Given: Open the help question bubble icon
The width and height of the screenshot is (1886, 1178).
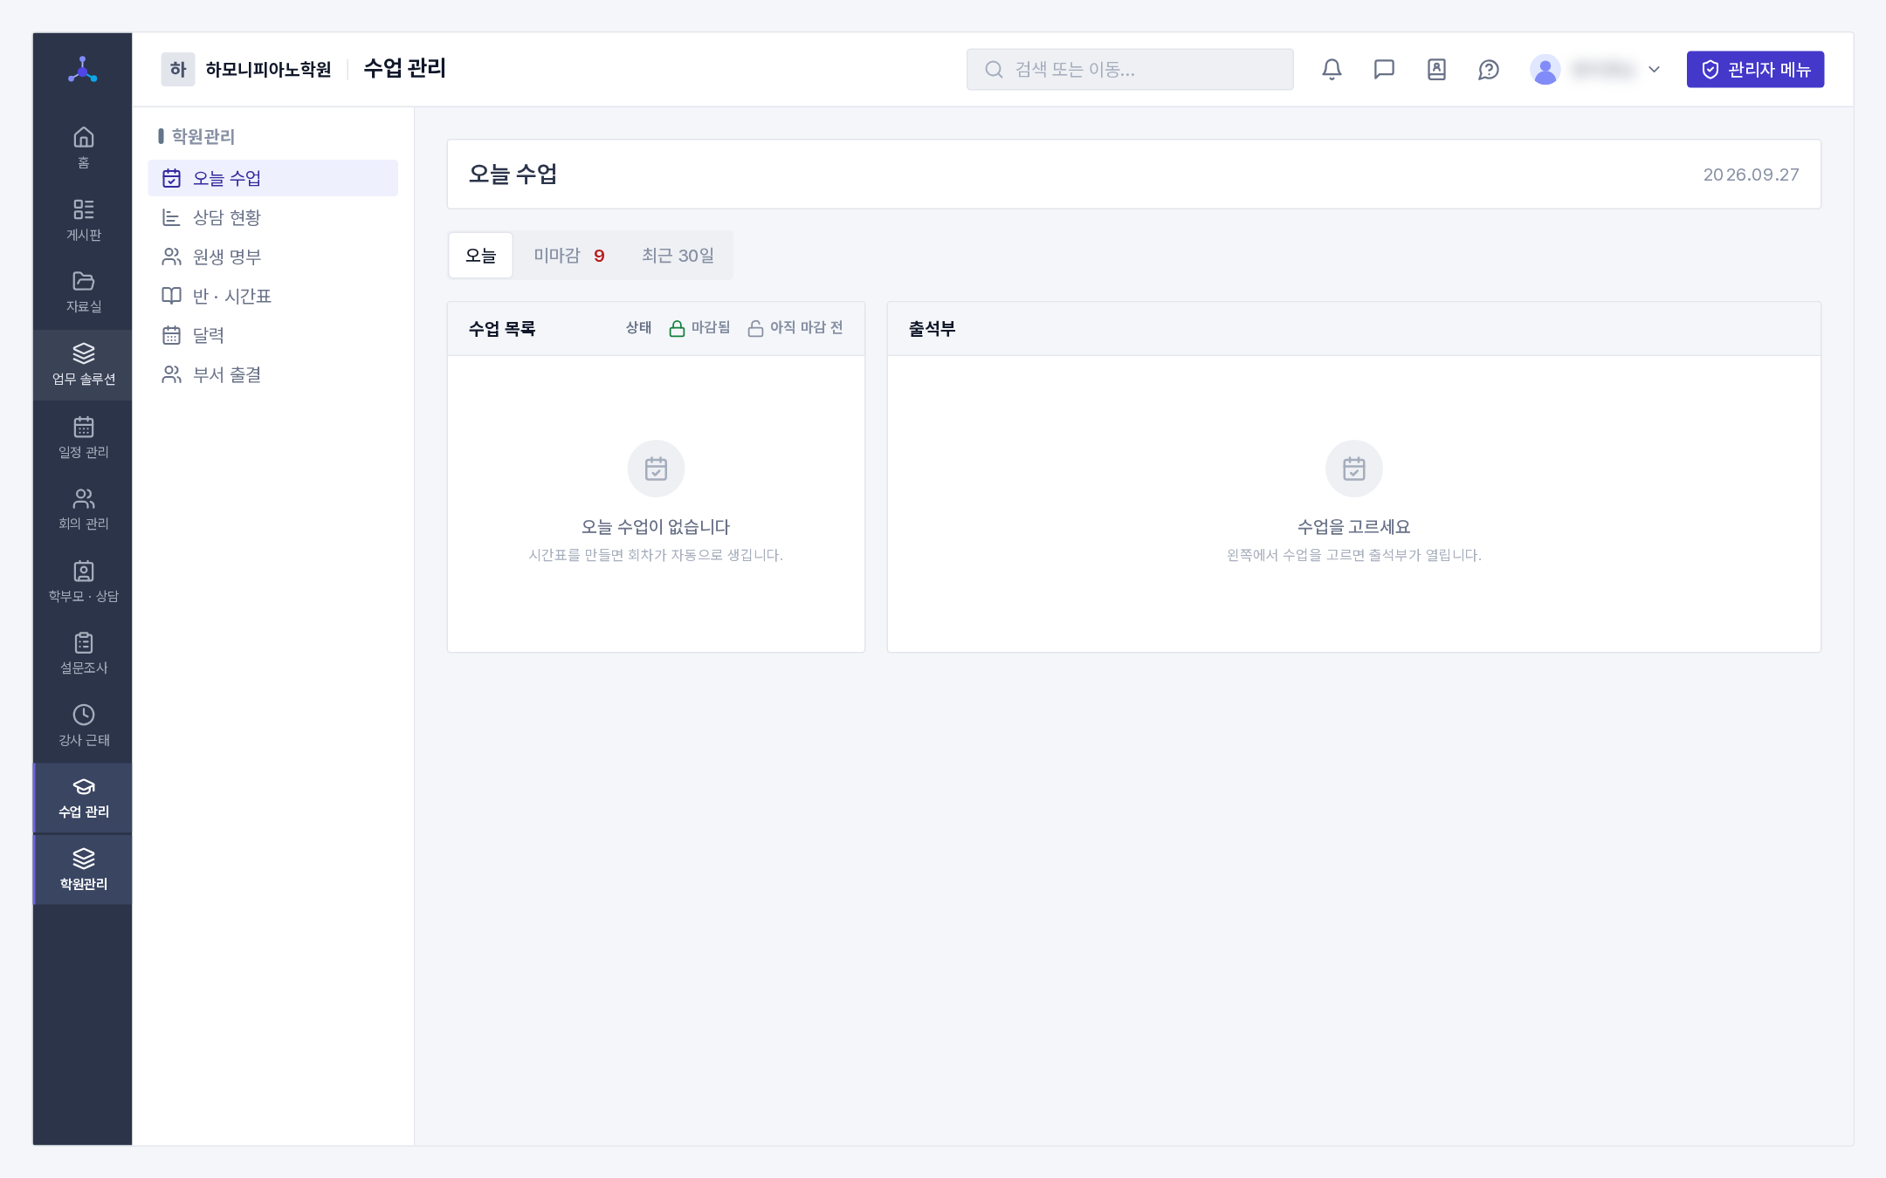Looking at the screenshot, I should 1489,69.
